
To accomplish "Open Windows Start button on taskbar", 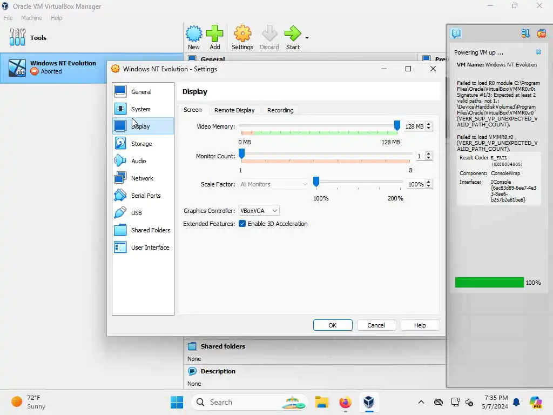I will pos(177,402).
